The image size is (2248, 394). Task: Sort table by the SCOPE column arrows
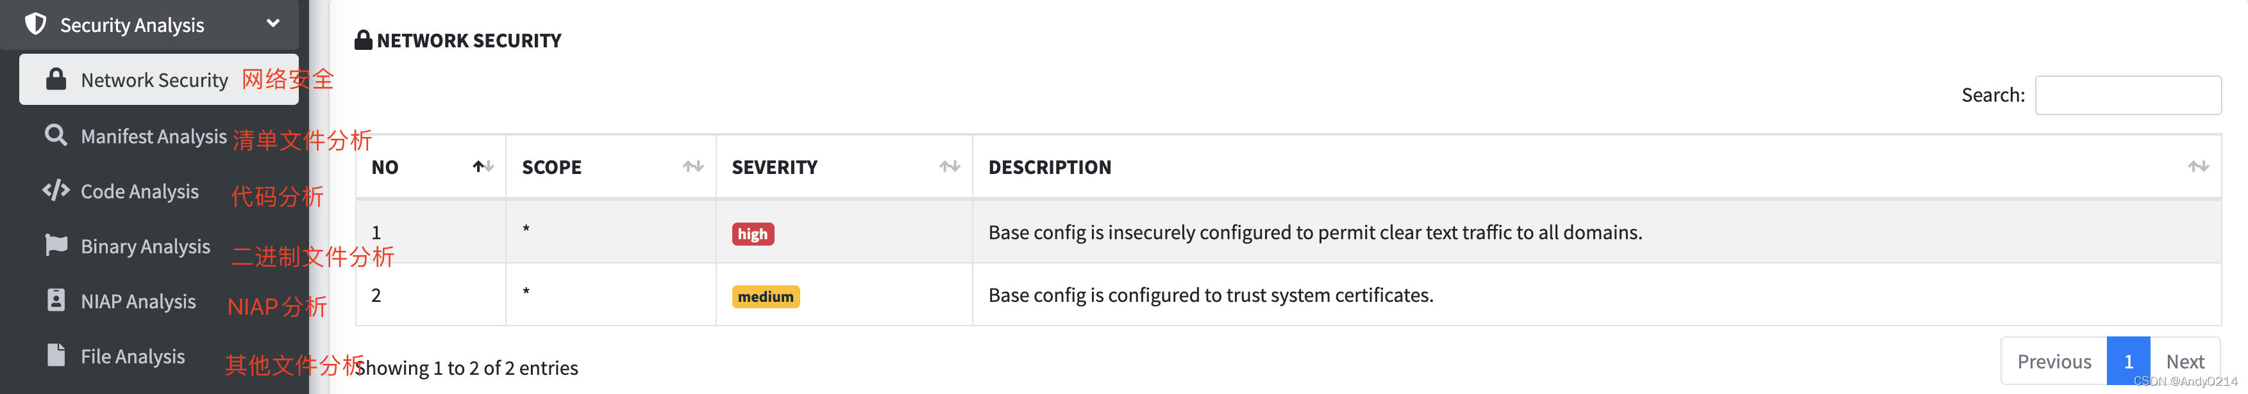pyautogui.click(x=693, y=166)
